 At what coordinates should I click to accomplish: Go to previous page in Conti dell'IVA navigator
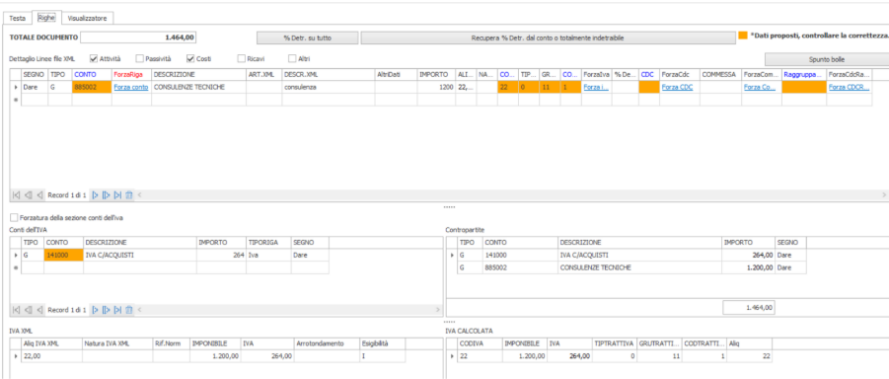(x=29, y=310)
